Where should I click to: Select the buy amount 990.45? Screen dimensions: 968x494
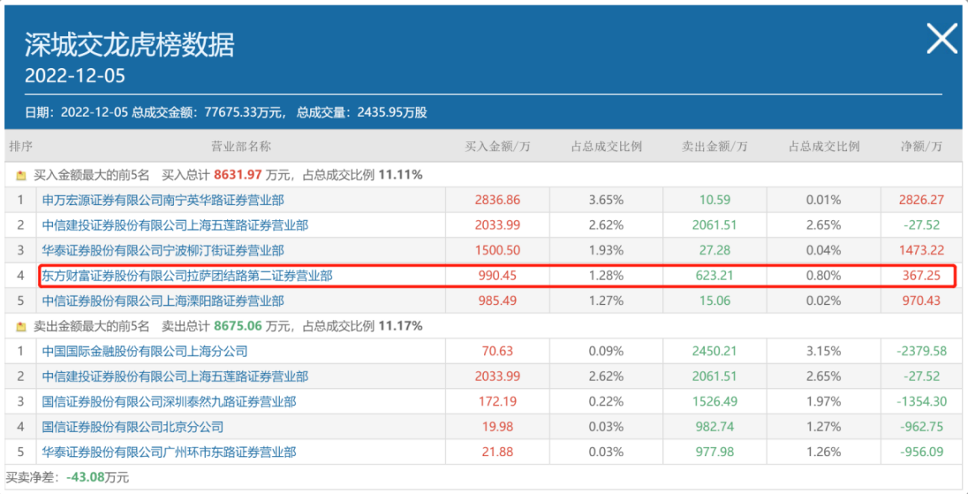tap(497, 276)
